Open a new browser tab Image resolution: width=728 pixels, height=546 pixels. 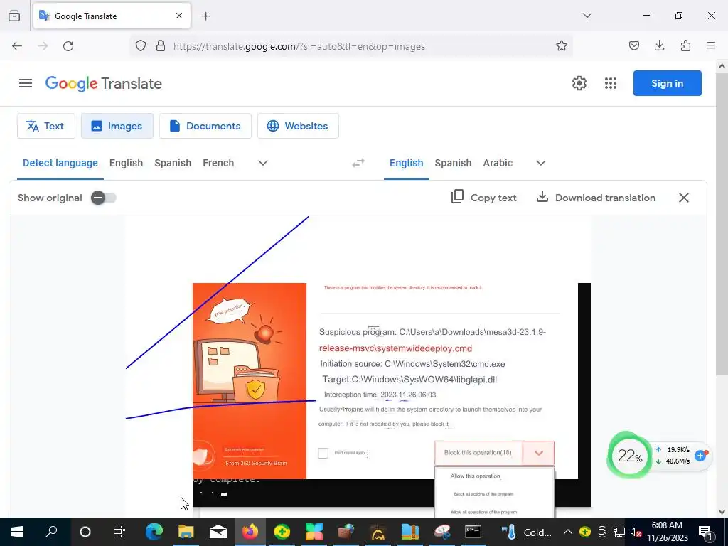click(205, 16)
